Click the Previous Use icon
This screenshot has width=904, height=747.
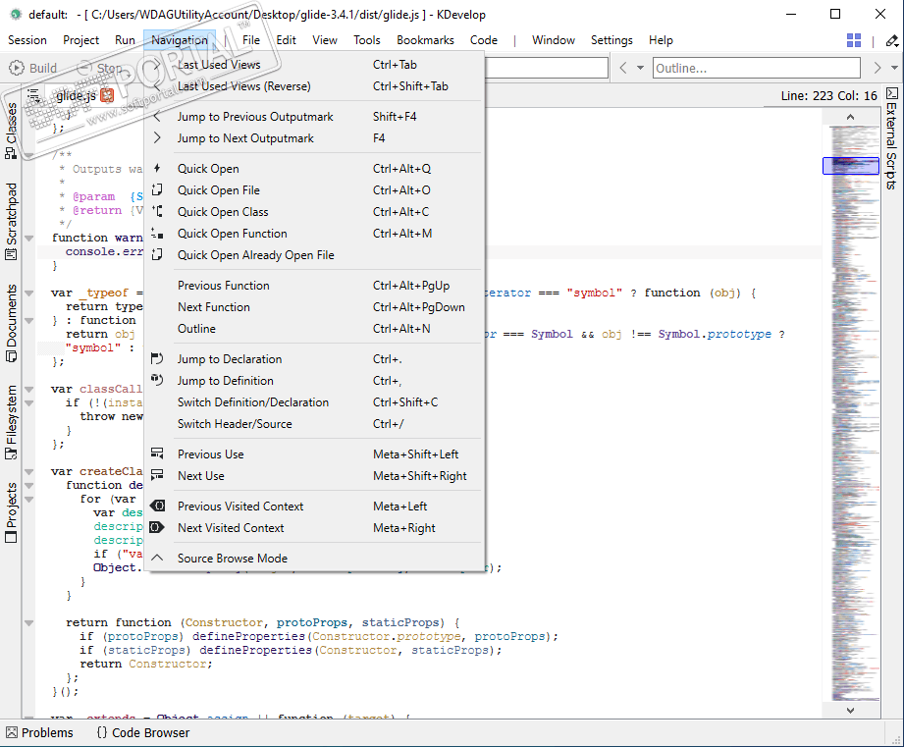[157, 454]
